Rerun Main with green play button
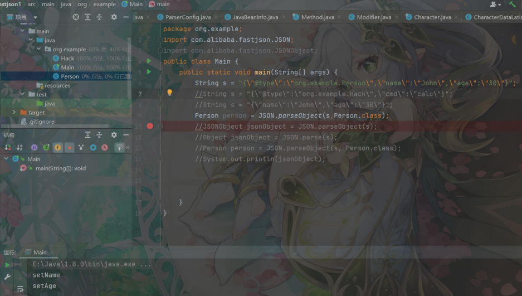This screenshot has height=296, width=522. [7, 265]
